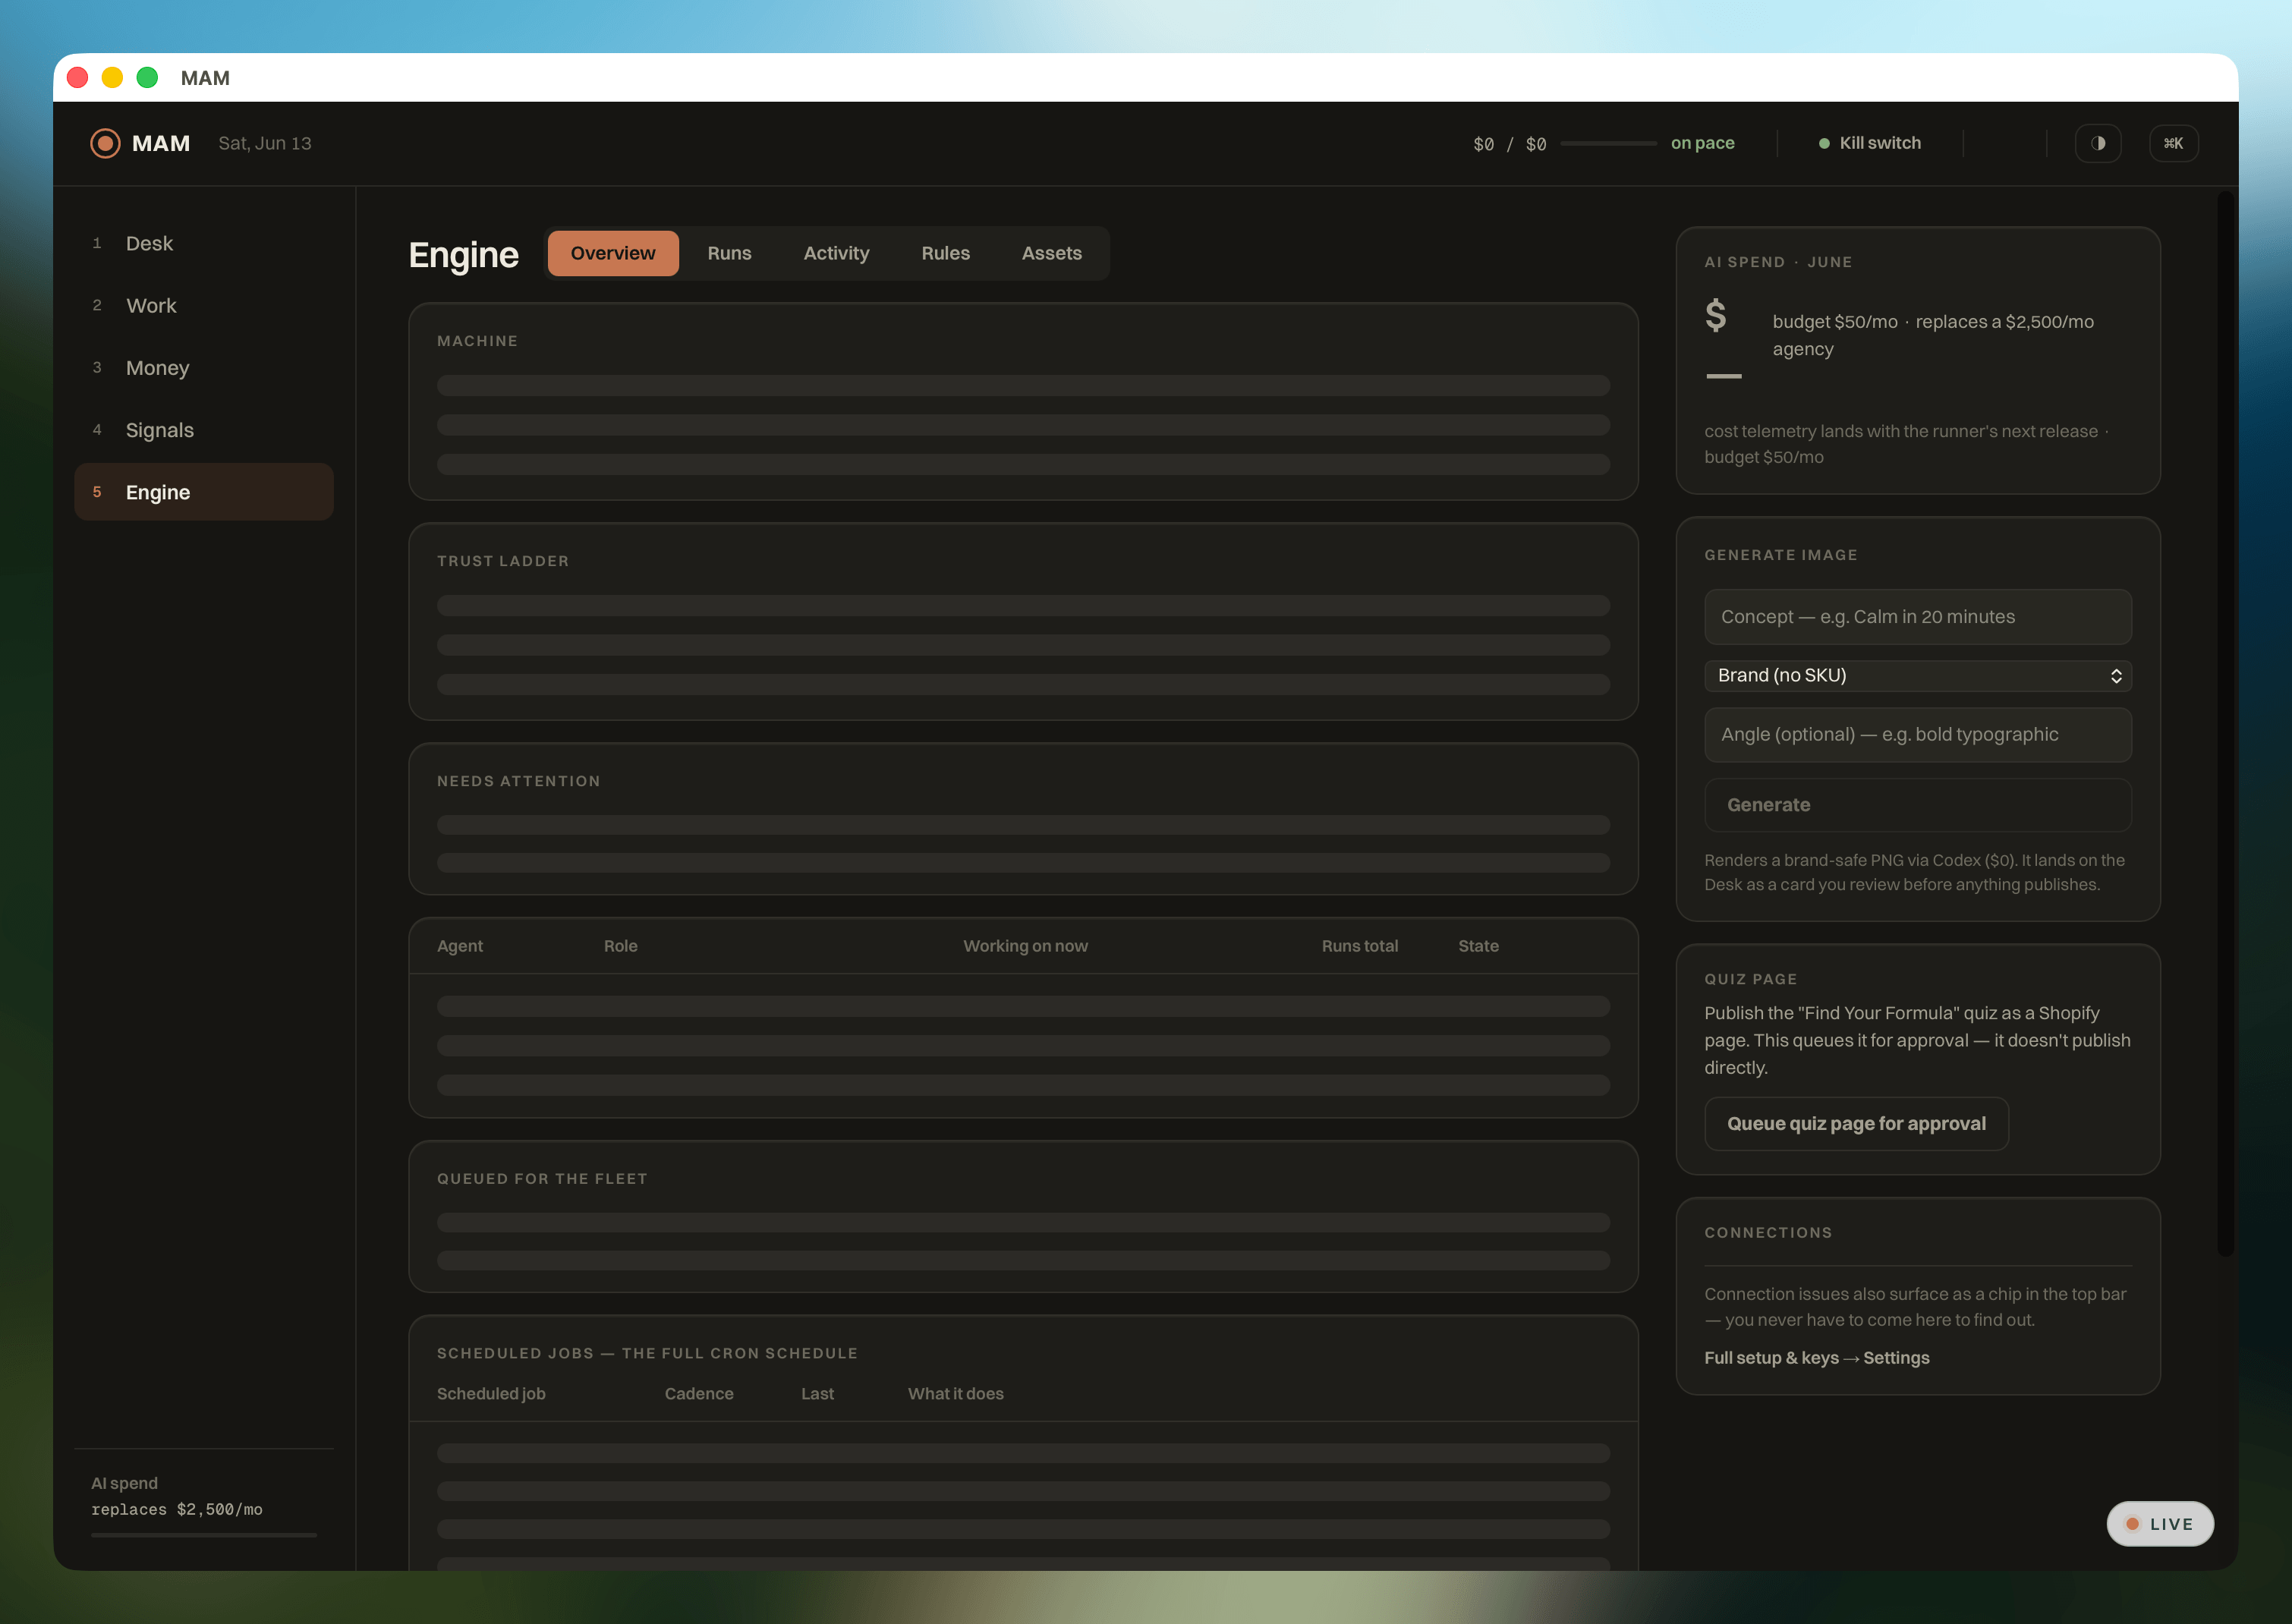Click the State column header
Screen dimensions: 2292x1624
pyautogui.click(x=1478, y=946)
